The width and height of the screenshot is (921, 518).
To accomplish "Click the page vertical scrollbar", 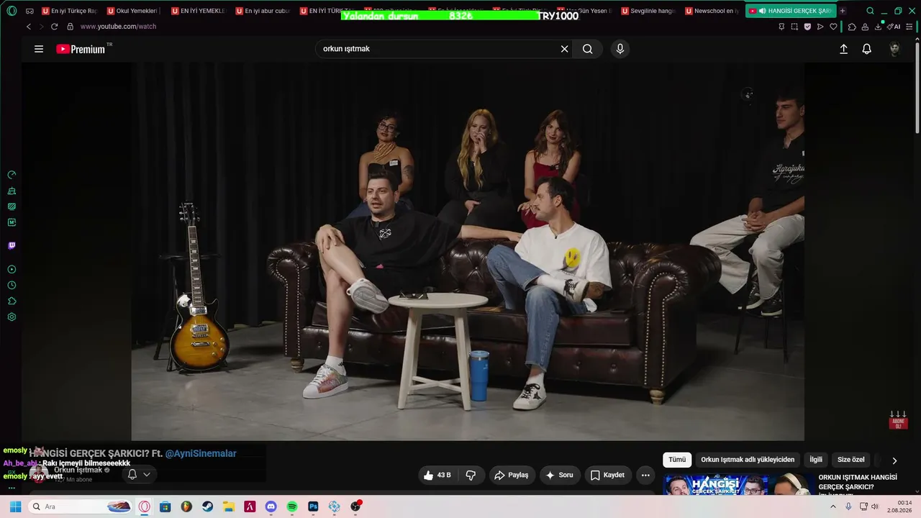I will [x=917, y=86].
